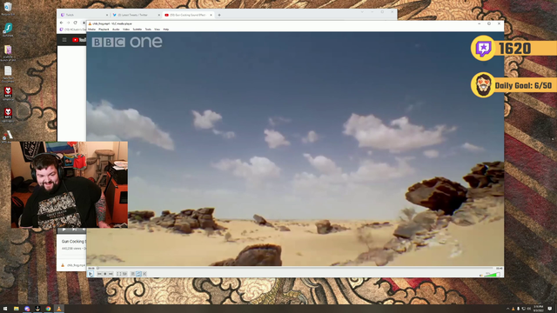Open dark anchor-logo taskbar app
Screen dimensions: 557x313
[37, 309]
